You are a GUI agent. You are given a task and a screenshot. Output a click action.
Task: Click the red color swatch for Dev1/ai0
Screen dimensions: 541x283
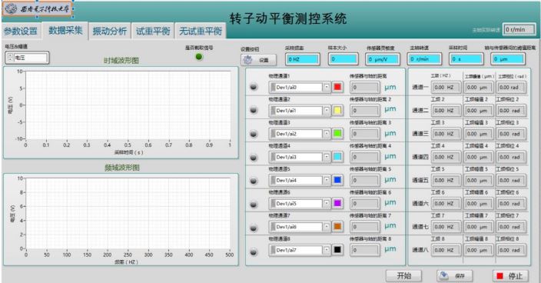click(x=337, y=87)
